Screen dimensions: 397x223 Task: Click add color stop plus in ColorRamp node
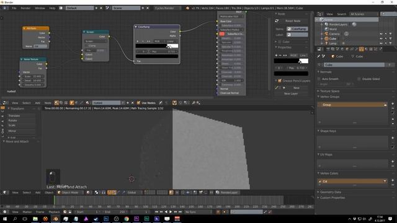point(138,42)
